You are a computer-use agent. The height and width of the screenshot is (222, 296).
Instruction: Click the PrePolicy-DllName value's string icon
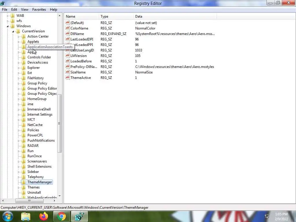click(x=68, y=66)
